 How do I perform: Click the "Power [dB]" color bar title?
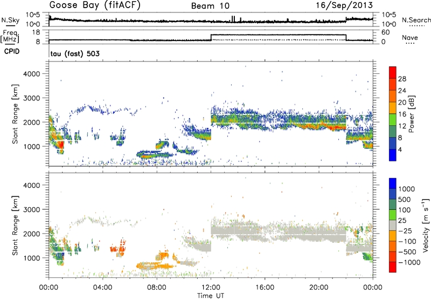pyautogui.click(x=411, y=114)
